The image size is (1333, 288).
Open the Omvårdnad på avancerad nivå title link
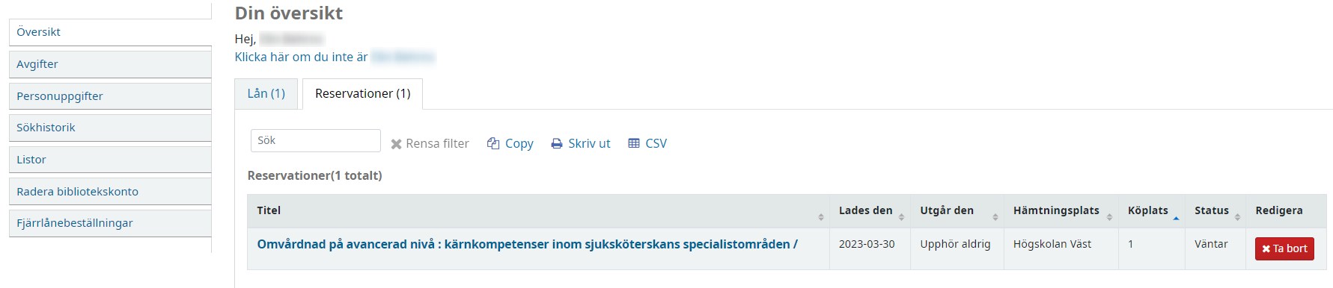point(527,244)
